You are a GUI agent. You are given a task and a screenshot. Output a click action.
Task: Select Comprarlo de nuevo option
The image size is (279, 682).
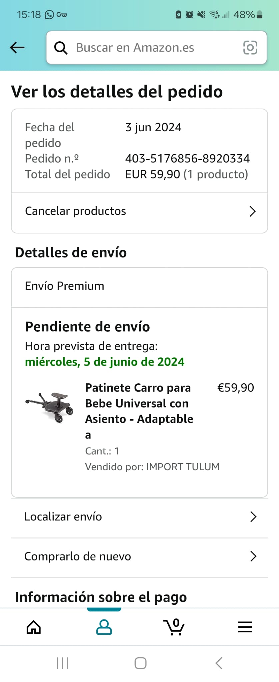78,556
